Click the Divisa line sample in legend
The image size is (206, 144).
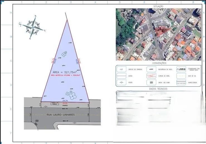pos(121,76)
